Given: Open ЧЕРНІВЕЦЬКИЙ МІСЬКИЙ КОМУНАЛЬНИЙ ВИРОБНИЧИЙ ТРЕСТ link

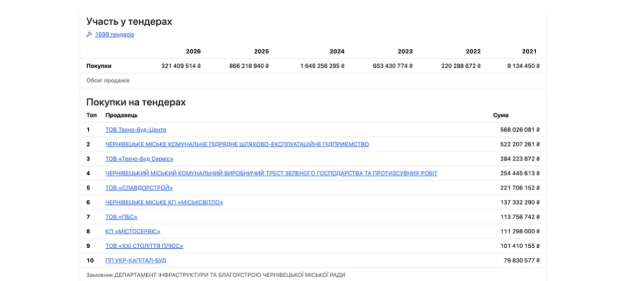Looking at the screenshot, I should point(272,174).
